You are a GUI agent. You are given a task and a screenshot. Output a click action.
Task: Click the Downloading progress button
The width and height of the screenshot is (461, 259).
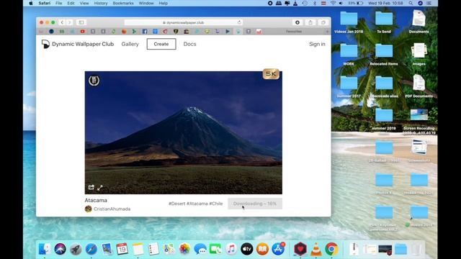(255, 204)
